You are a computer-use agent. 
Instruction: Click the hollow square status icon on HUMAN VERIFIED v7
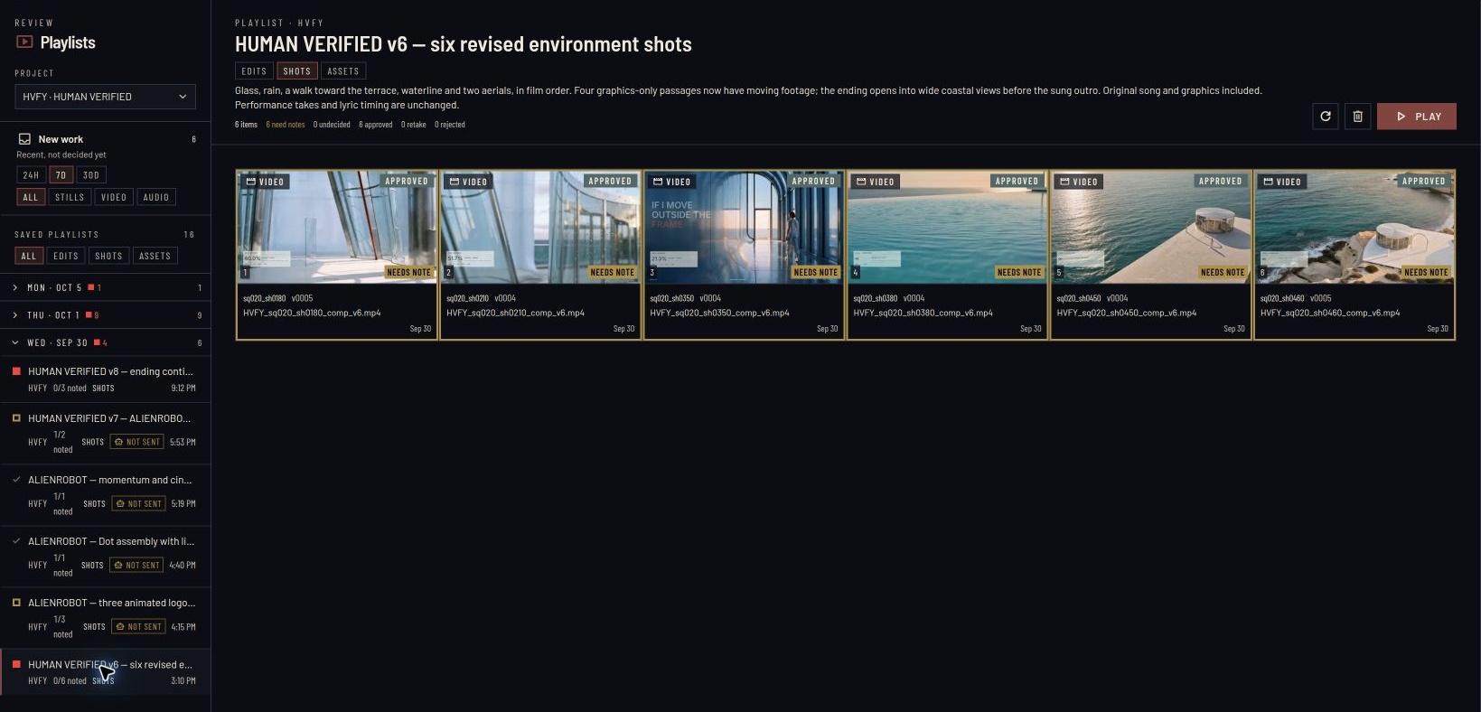16,418
